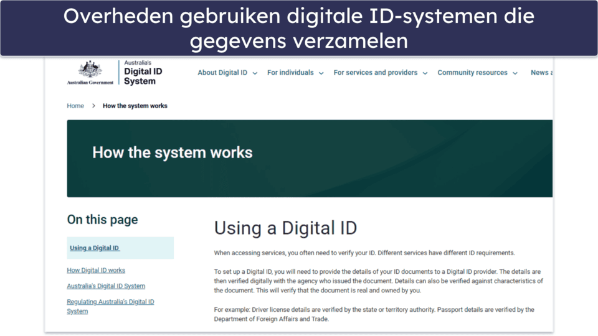
Task: Click the 'On this page' sidebar heading
Action: (102, 220)
